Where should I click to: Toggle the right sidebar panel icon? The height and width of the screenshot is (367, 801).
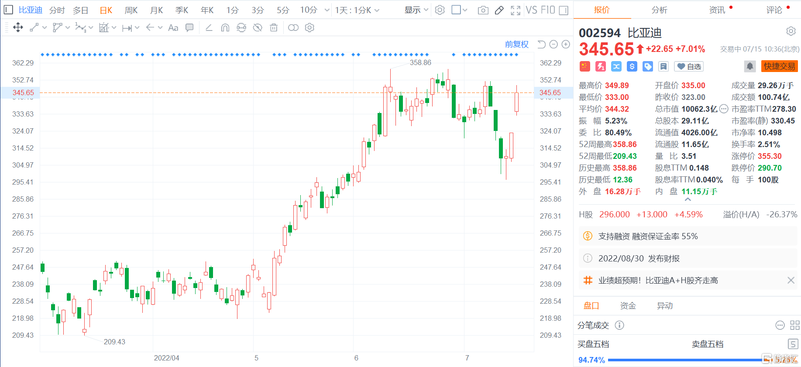point(564,10)
